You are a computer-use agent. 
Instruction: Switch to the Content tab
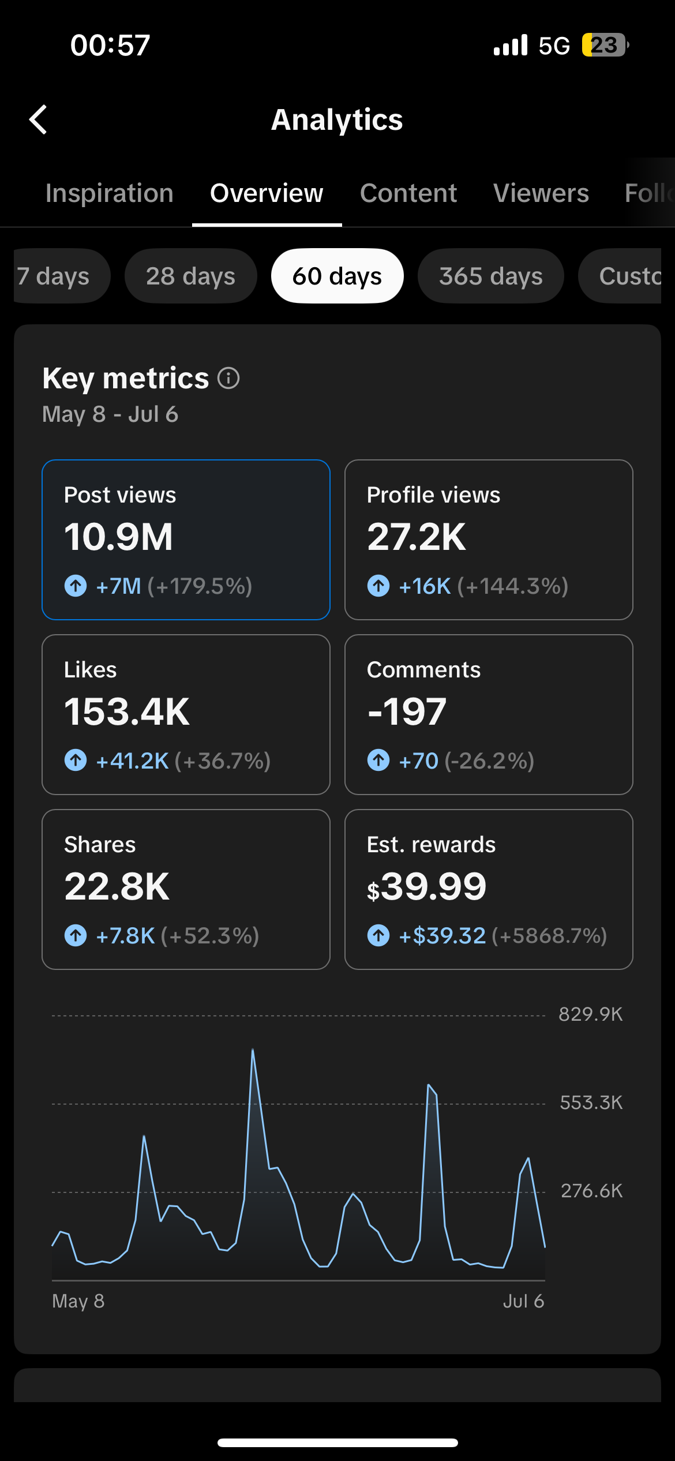(x=408, y=193)
